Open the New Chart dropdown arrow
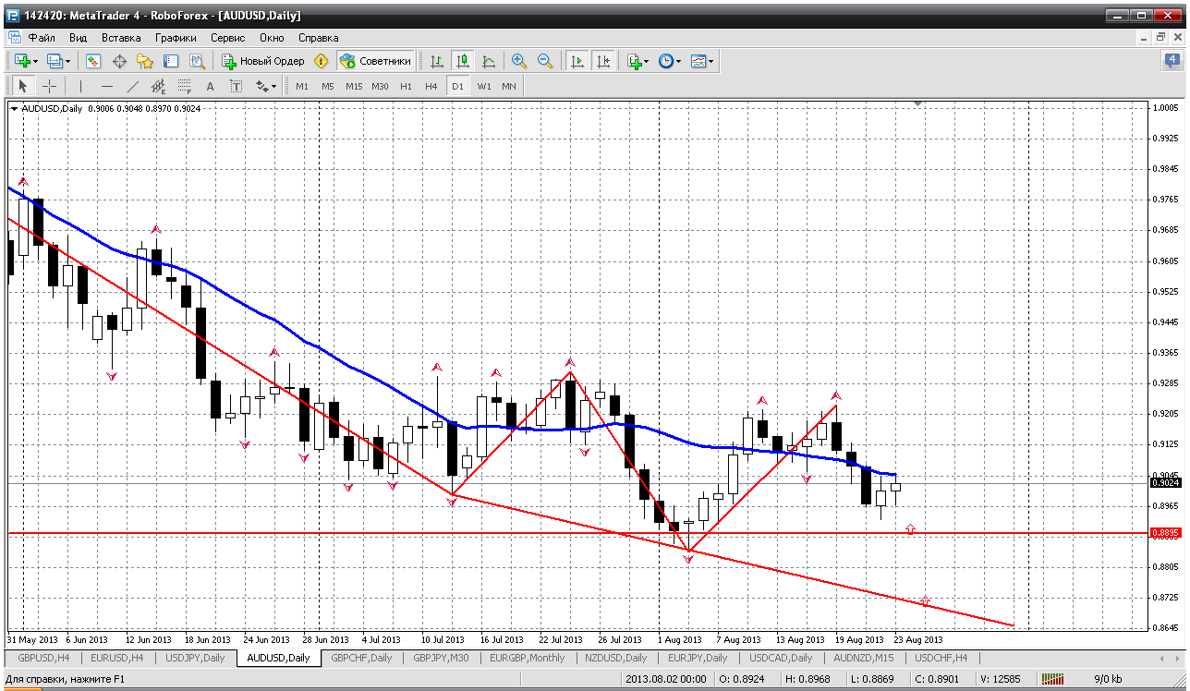The height and width of the screenshot is (691, 1190). coord(35,61)
